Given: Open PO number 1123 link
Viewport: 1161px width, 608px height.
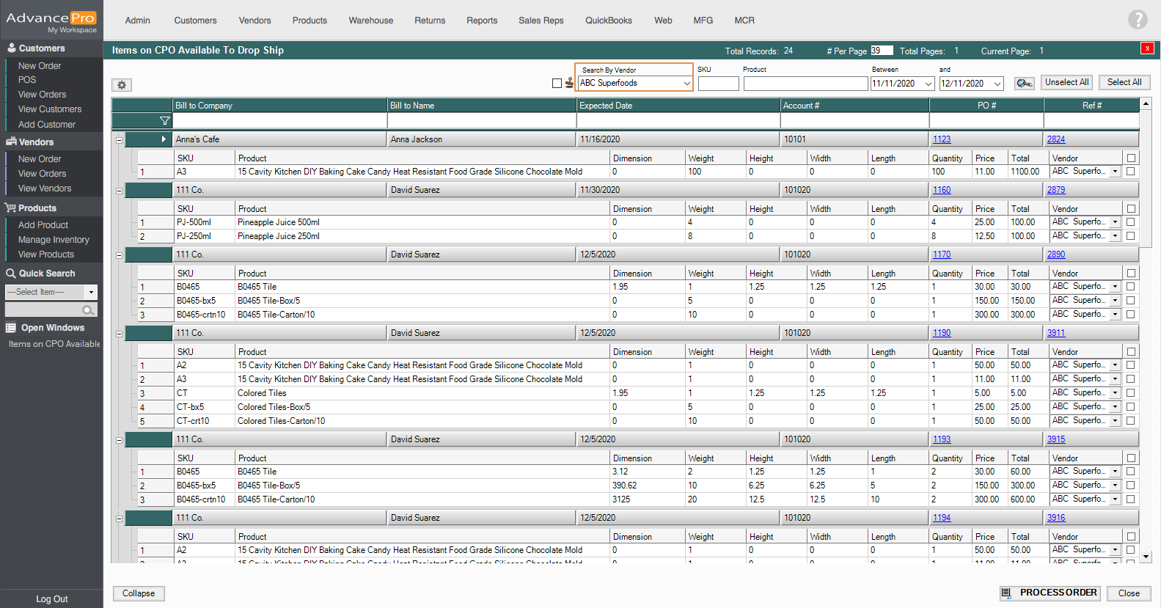Looking at the screenshot, I should tap(942, 139).
